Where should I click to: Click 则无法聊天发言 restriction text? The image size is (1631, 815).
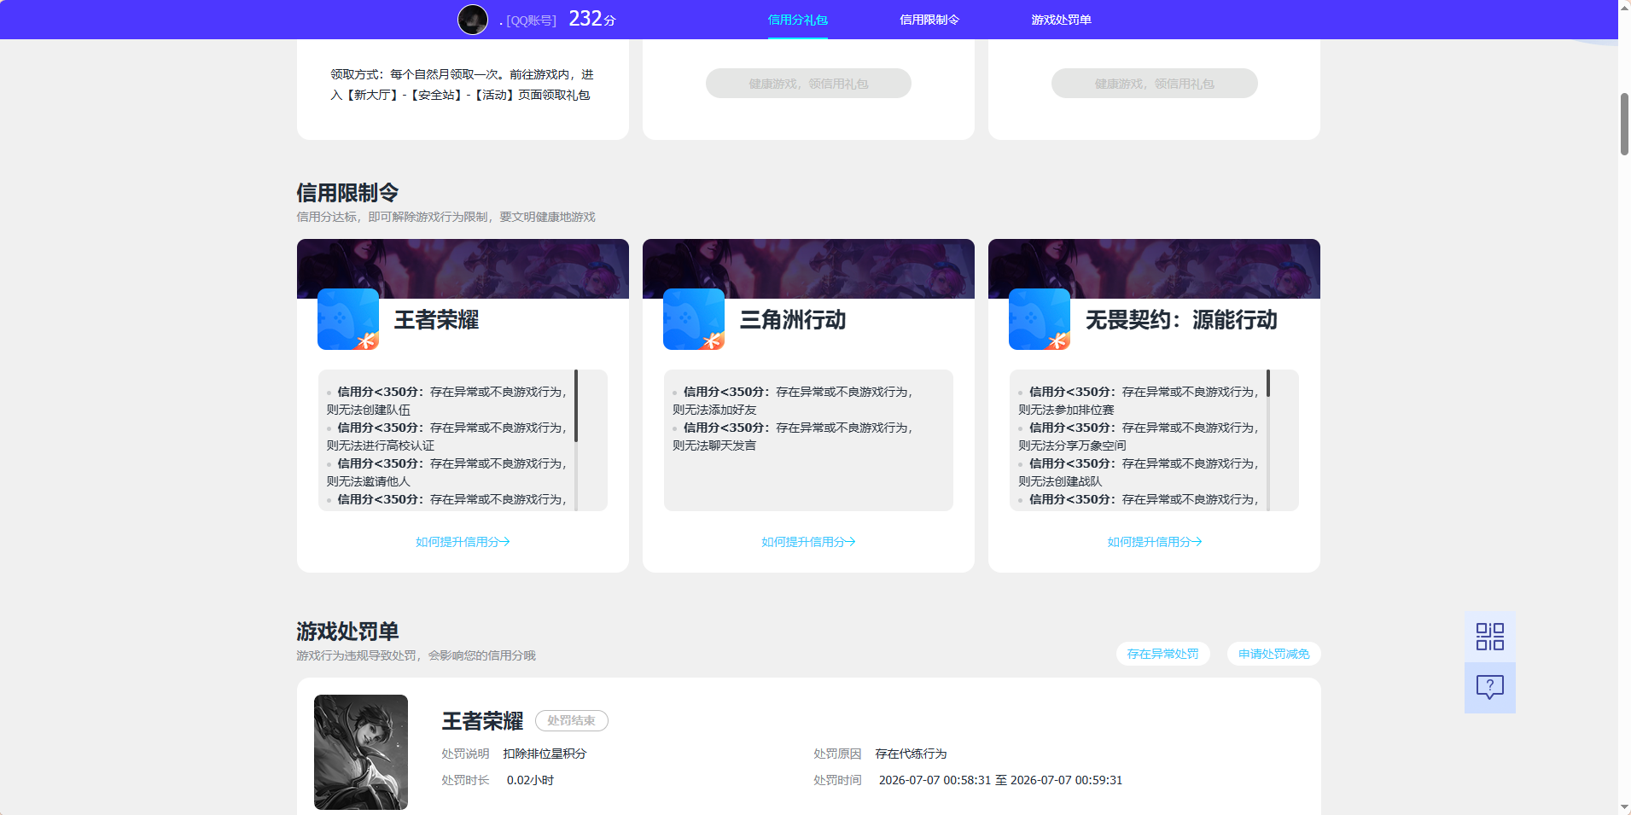[x=714, y=445]
